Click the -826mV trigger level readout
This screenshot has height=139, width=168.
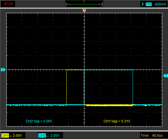[x=160, y=4]
